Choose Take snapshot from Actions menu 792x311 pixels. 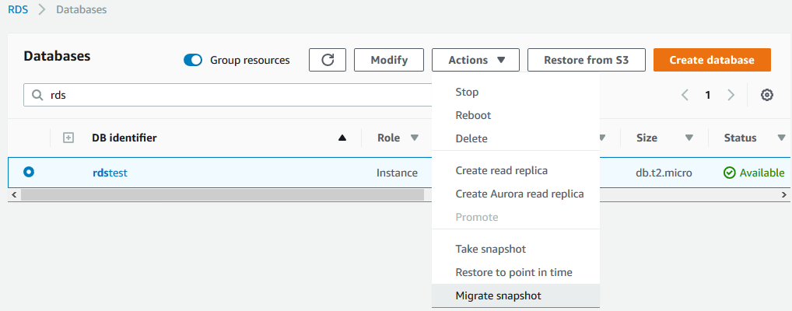(490, 249)
